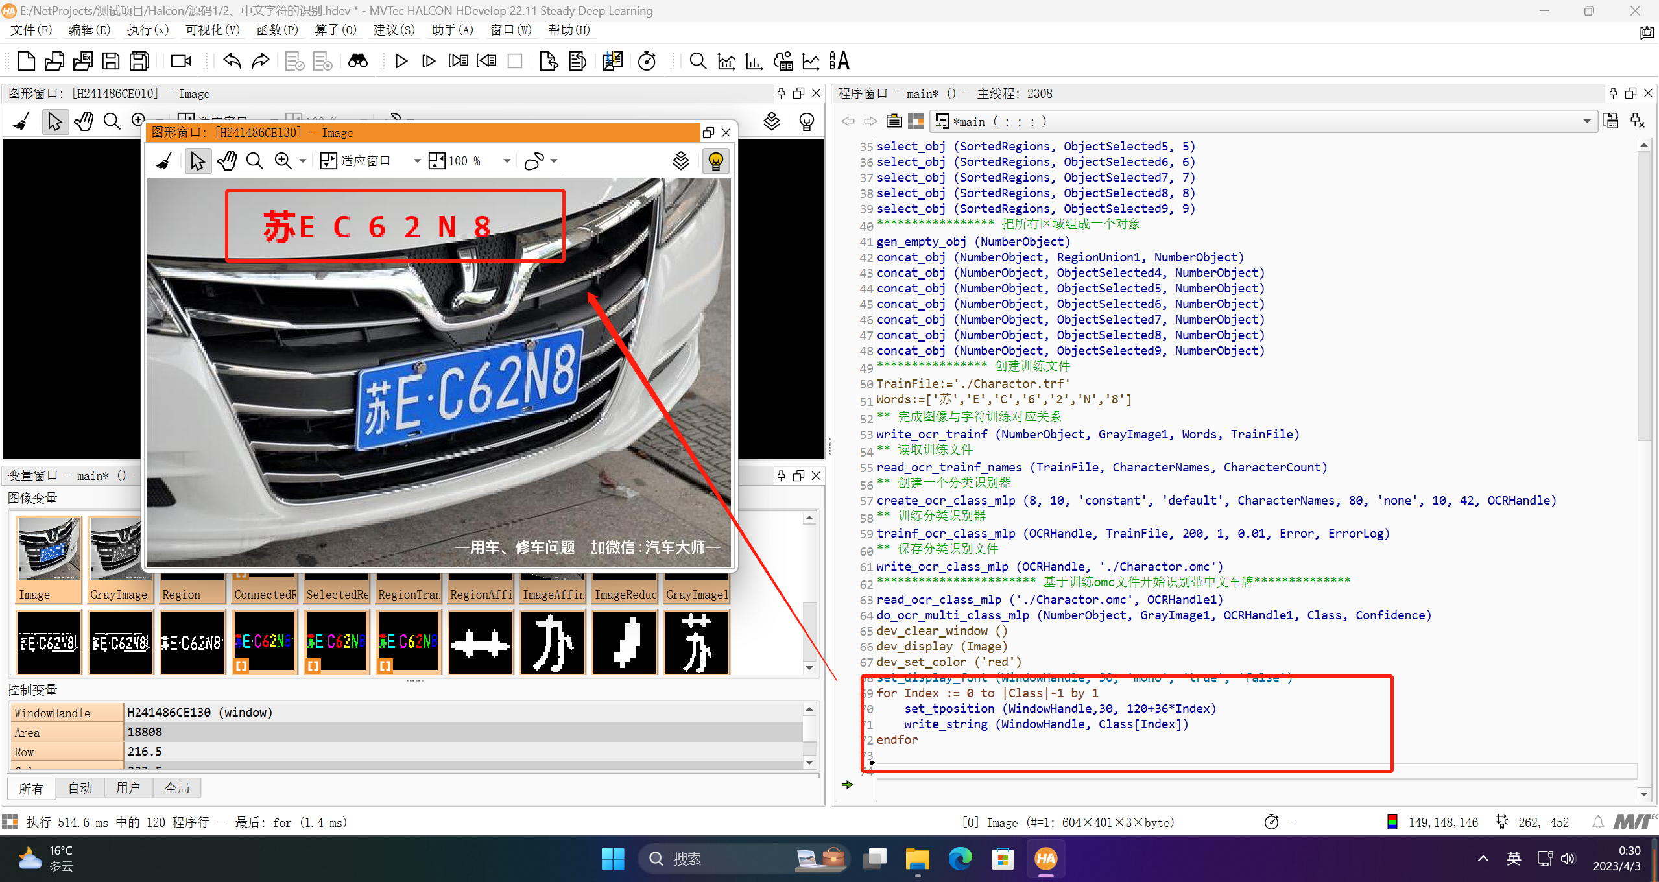Toggle the pin on variable window panel

click(x=781, y=475)
